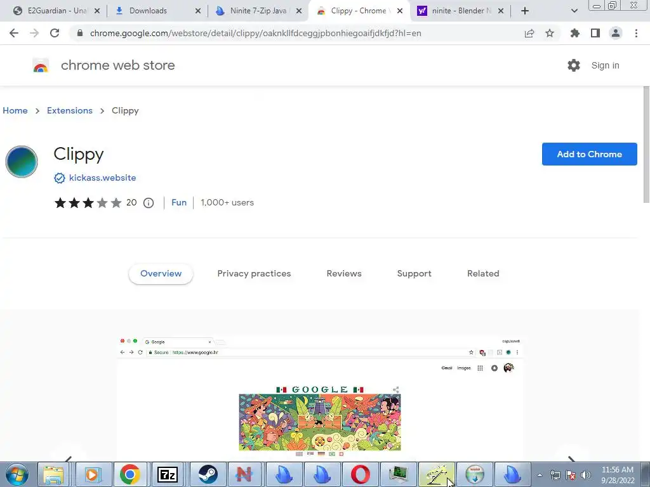Open the Chrome profile avatar

[616, 33]
